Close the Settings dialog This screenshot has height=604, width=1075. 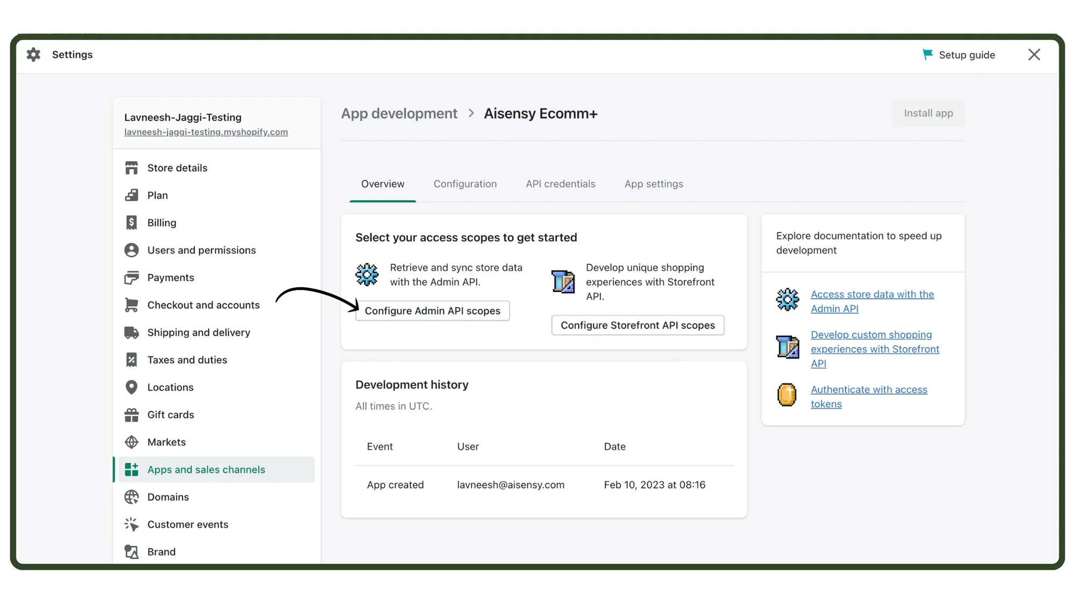(x=1034, y=54)
